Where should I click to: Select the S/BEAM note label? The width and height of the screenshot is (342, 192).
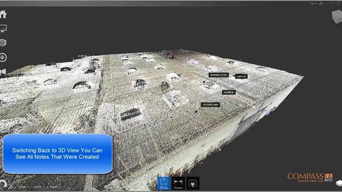point(219,75)
